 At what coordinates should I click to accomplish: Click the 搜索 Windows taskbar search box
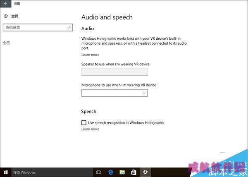pos(52,172)
